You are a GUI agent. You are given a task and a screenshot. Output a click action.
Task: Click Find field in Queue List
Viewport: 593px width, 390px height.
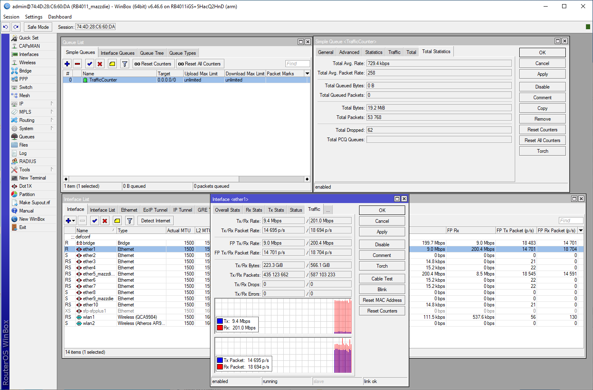(x=298, y=64)
